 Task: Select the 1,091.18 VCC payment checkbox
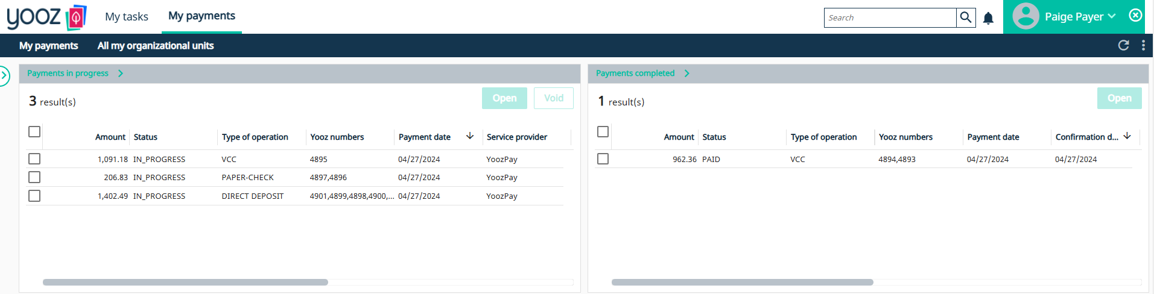[34, 159]
